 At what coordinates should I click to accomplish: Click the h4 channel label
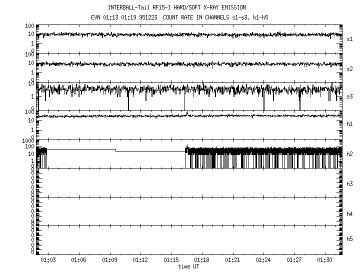pyautogui.click(x=349, y=214)
